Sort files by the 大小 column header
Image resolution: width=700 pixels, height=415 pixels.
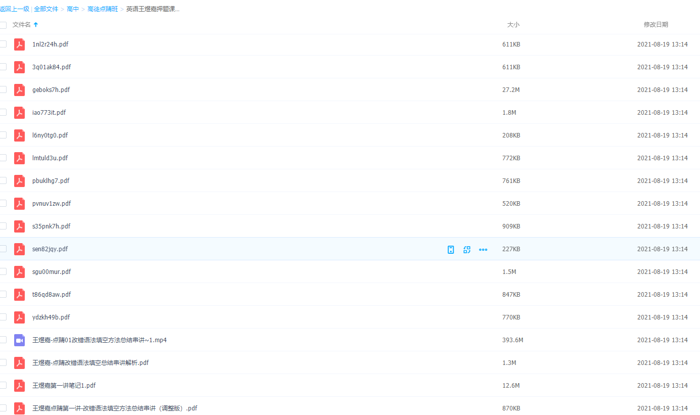pos(513,25)
